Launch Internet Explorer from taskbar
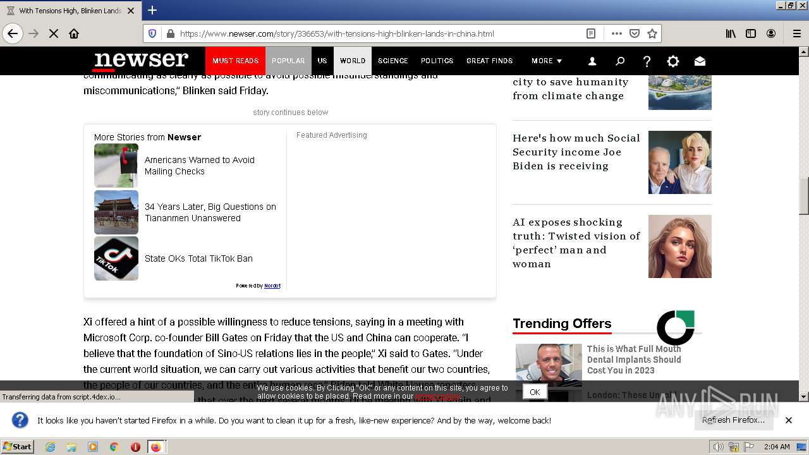Viewport: 809px width, 455px height. (51, 447)
